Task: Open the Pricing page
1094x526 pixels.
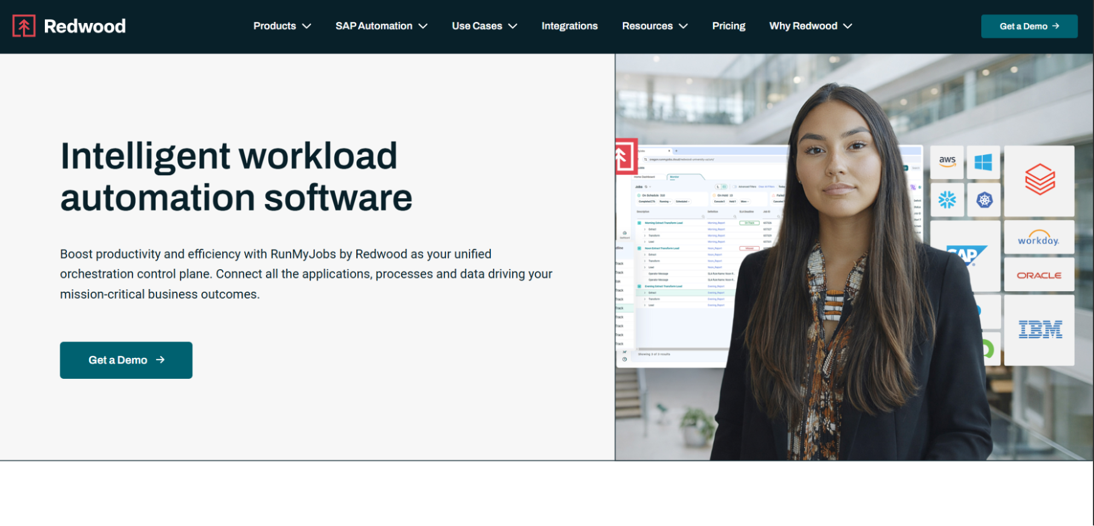Action: [x=728, y=26]
